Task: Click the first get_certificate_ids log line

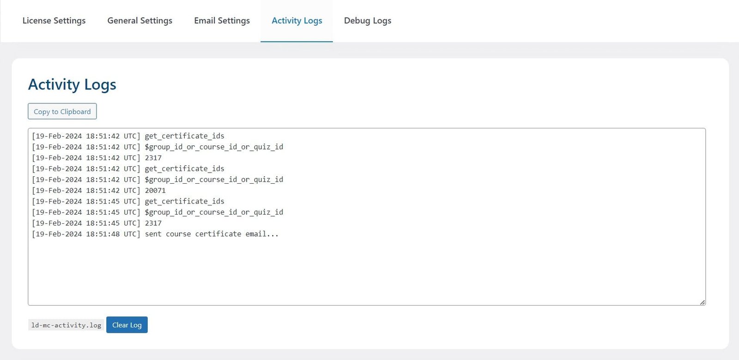Action: click(128, 136)
